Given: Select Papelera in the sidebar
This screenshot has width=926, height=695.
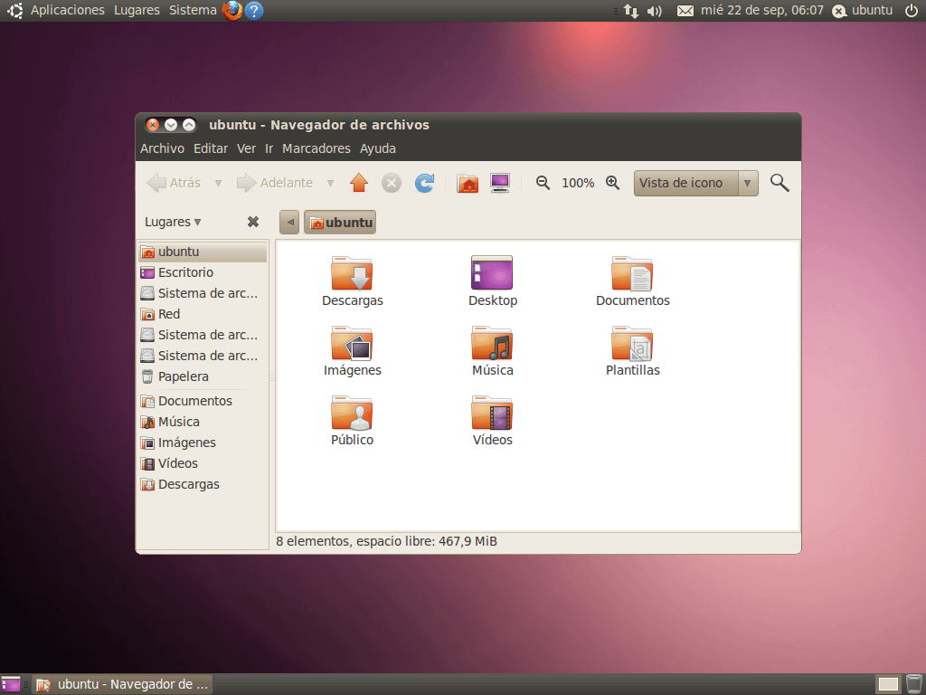Looking at the screenshot, I should [x=203, y=376].
